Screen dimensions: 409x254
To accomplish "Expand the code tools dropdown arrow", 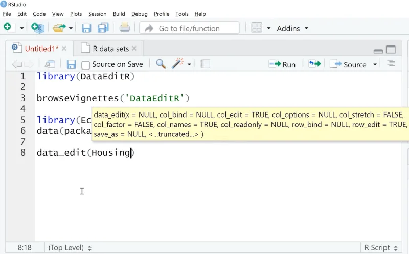I will 189,64.
